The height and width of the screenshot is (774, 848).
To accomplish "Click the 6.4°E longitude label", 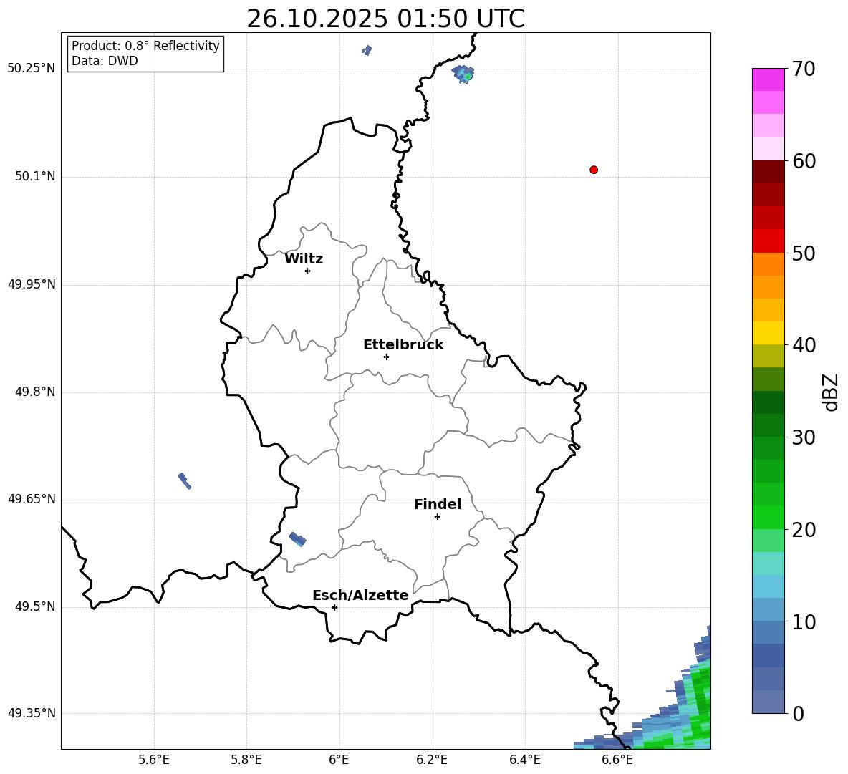I will tap(524, 760).
